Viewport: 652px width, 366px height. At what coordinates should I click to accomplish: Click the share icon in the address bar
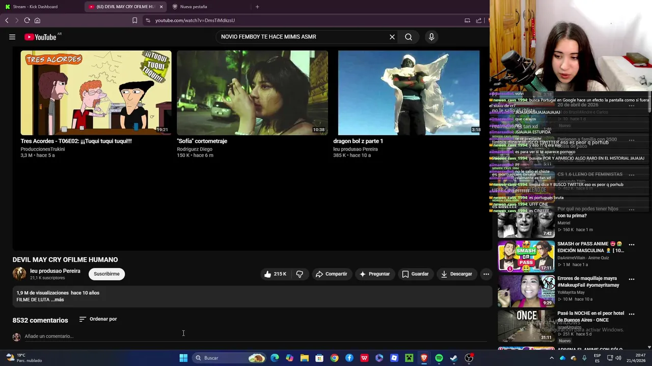[479, 20]
